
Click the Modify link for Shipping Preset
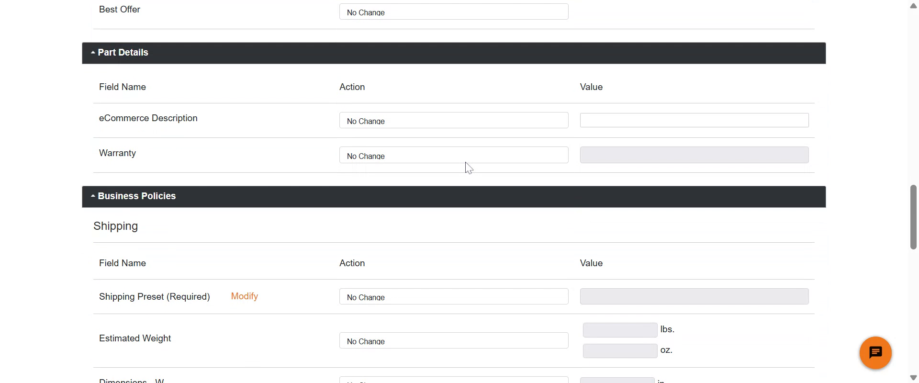[x=245, y=296]
